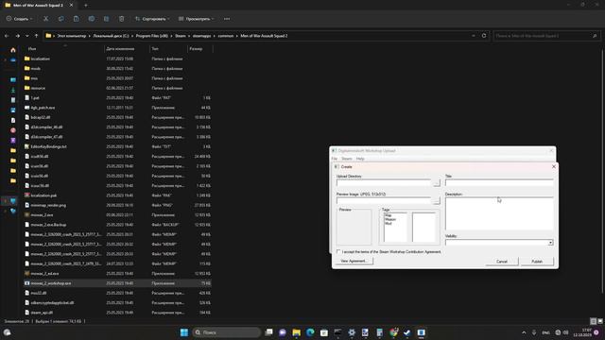
Task: Go back with the left arrow button
Action: [7, 36]
